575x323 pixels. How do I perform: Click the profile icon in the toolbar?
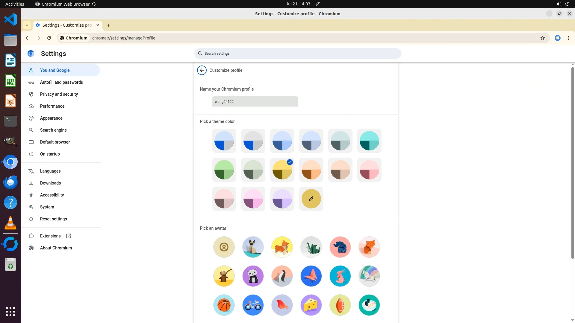(557, 38)
